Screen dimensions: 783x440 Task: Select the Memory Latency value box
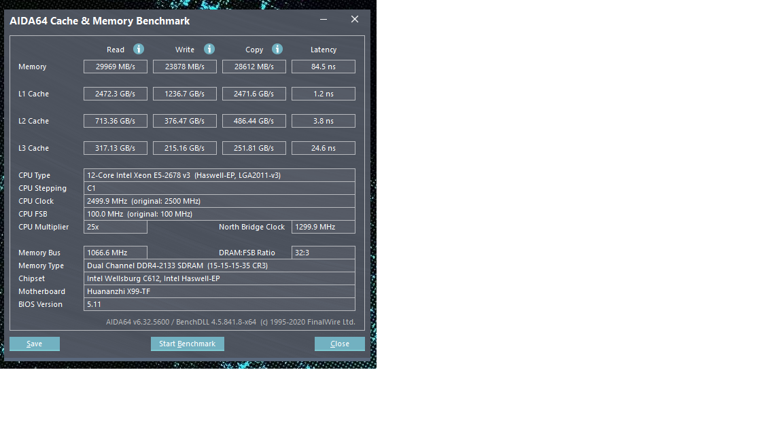tap(324, 67)
